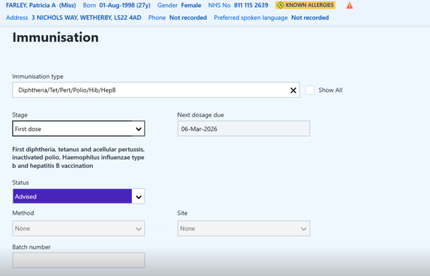This screenshot has height=276, width=430.
Task: Clear the Immunisation type field with X
Action: [293, 90]
